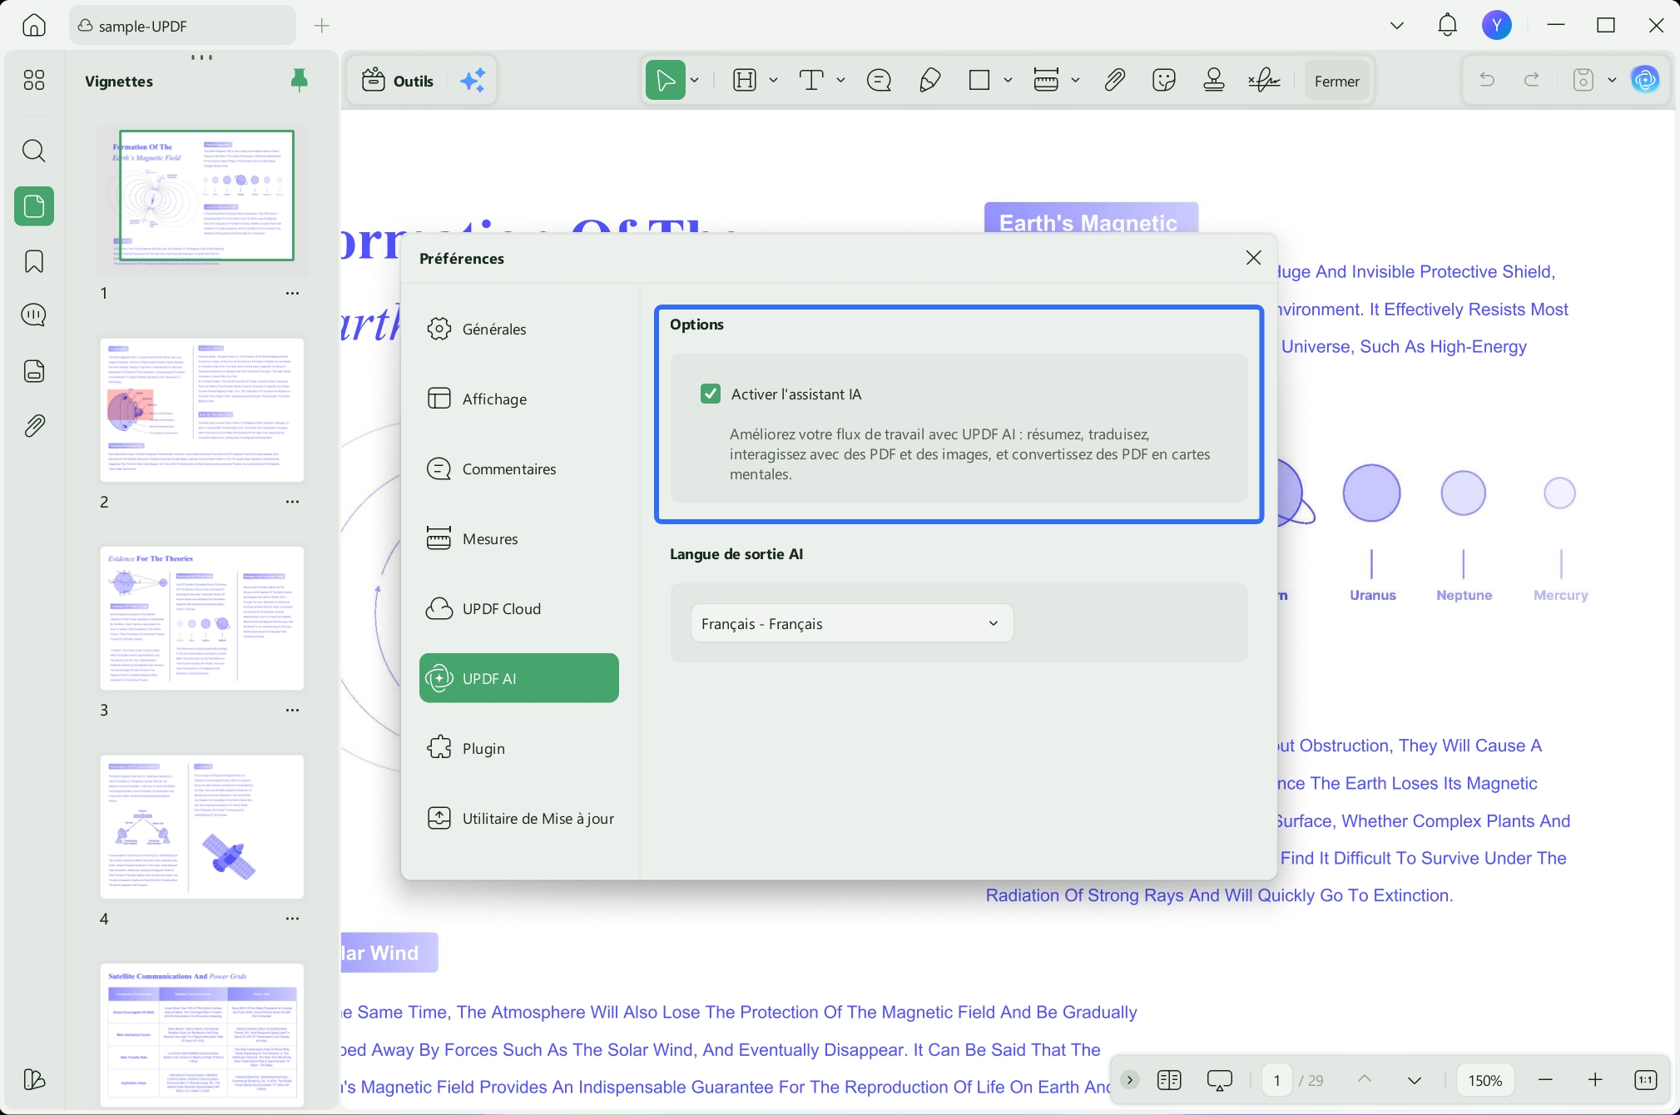Open the signature tool

(x=1265, y=80)
